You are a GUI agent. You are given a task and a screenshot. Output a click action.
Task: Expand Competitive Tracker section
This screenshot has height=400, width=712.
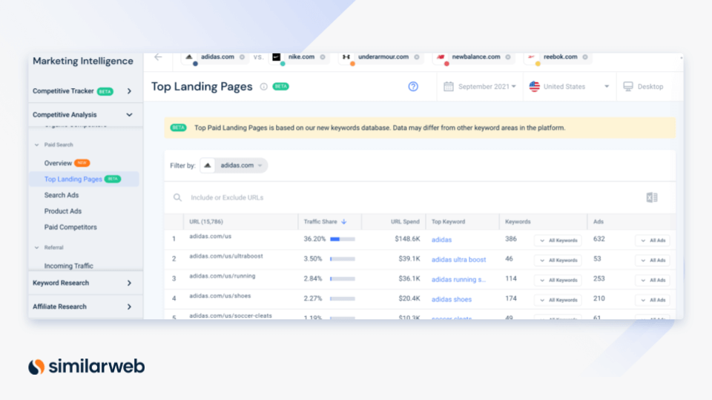[x=129, y=91]
